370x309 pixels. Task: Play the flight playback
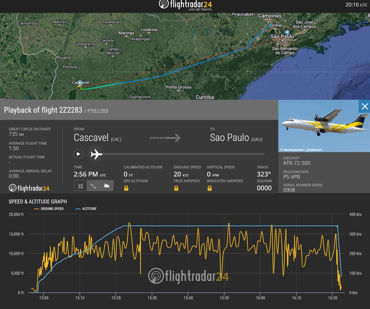(79, 154)
